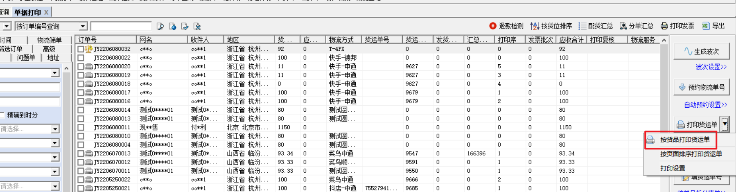Check the box for order JY2206080004
The image size is (736, 192).
pos(81,145)
